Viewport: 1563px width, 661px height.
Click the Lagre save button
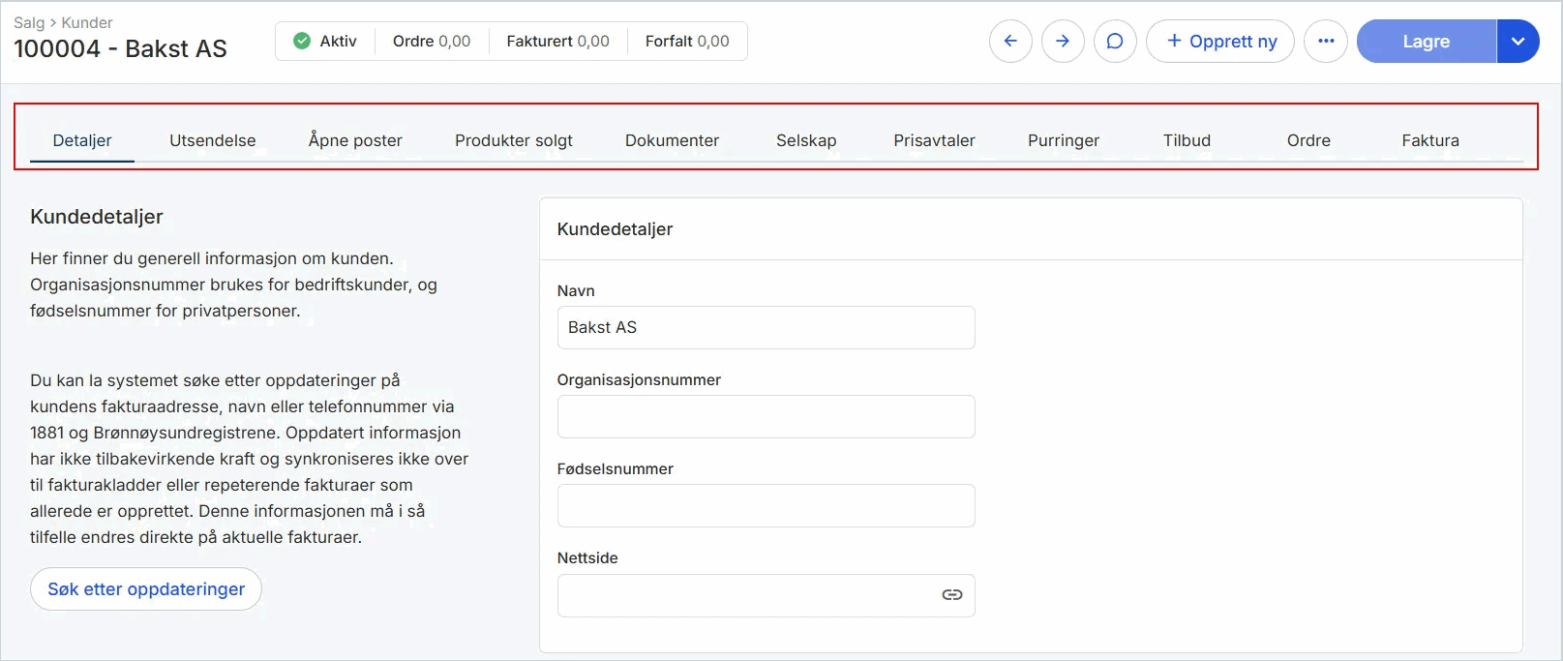click(x=1427, y=42)
